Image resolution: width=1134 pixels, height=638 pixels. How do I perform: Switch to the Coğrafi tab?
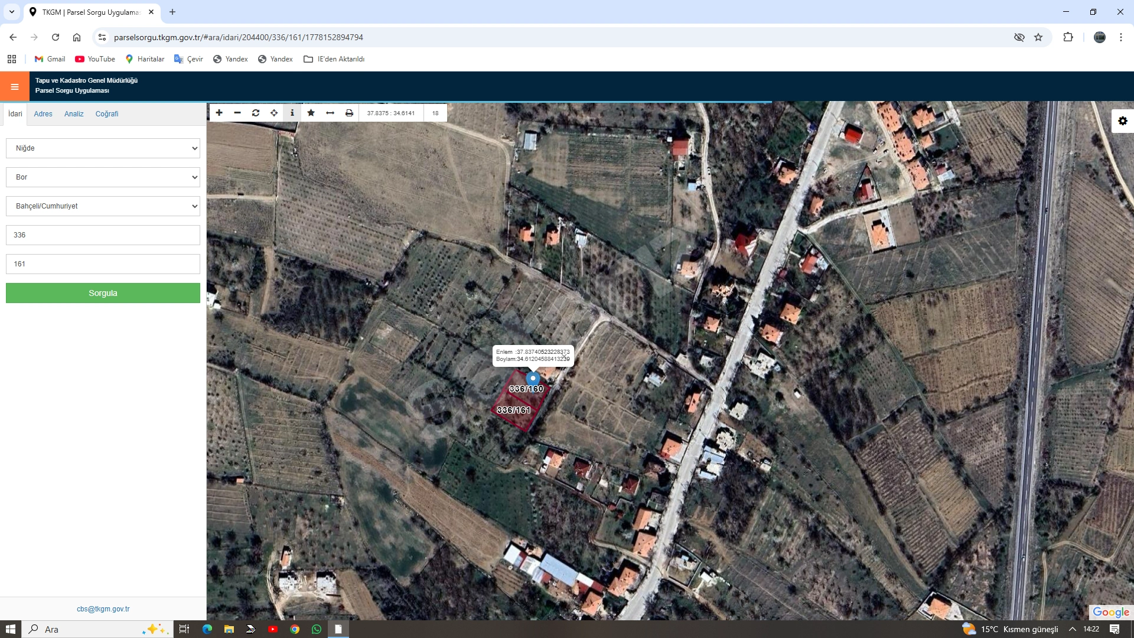[x=107, y=114]
